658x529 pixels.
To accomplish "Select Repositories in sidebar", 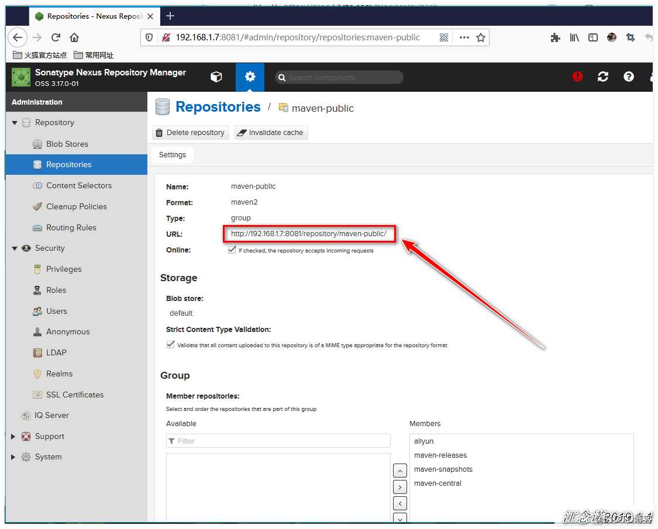I will click(77, 164).
